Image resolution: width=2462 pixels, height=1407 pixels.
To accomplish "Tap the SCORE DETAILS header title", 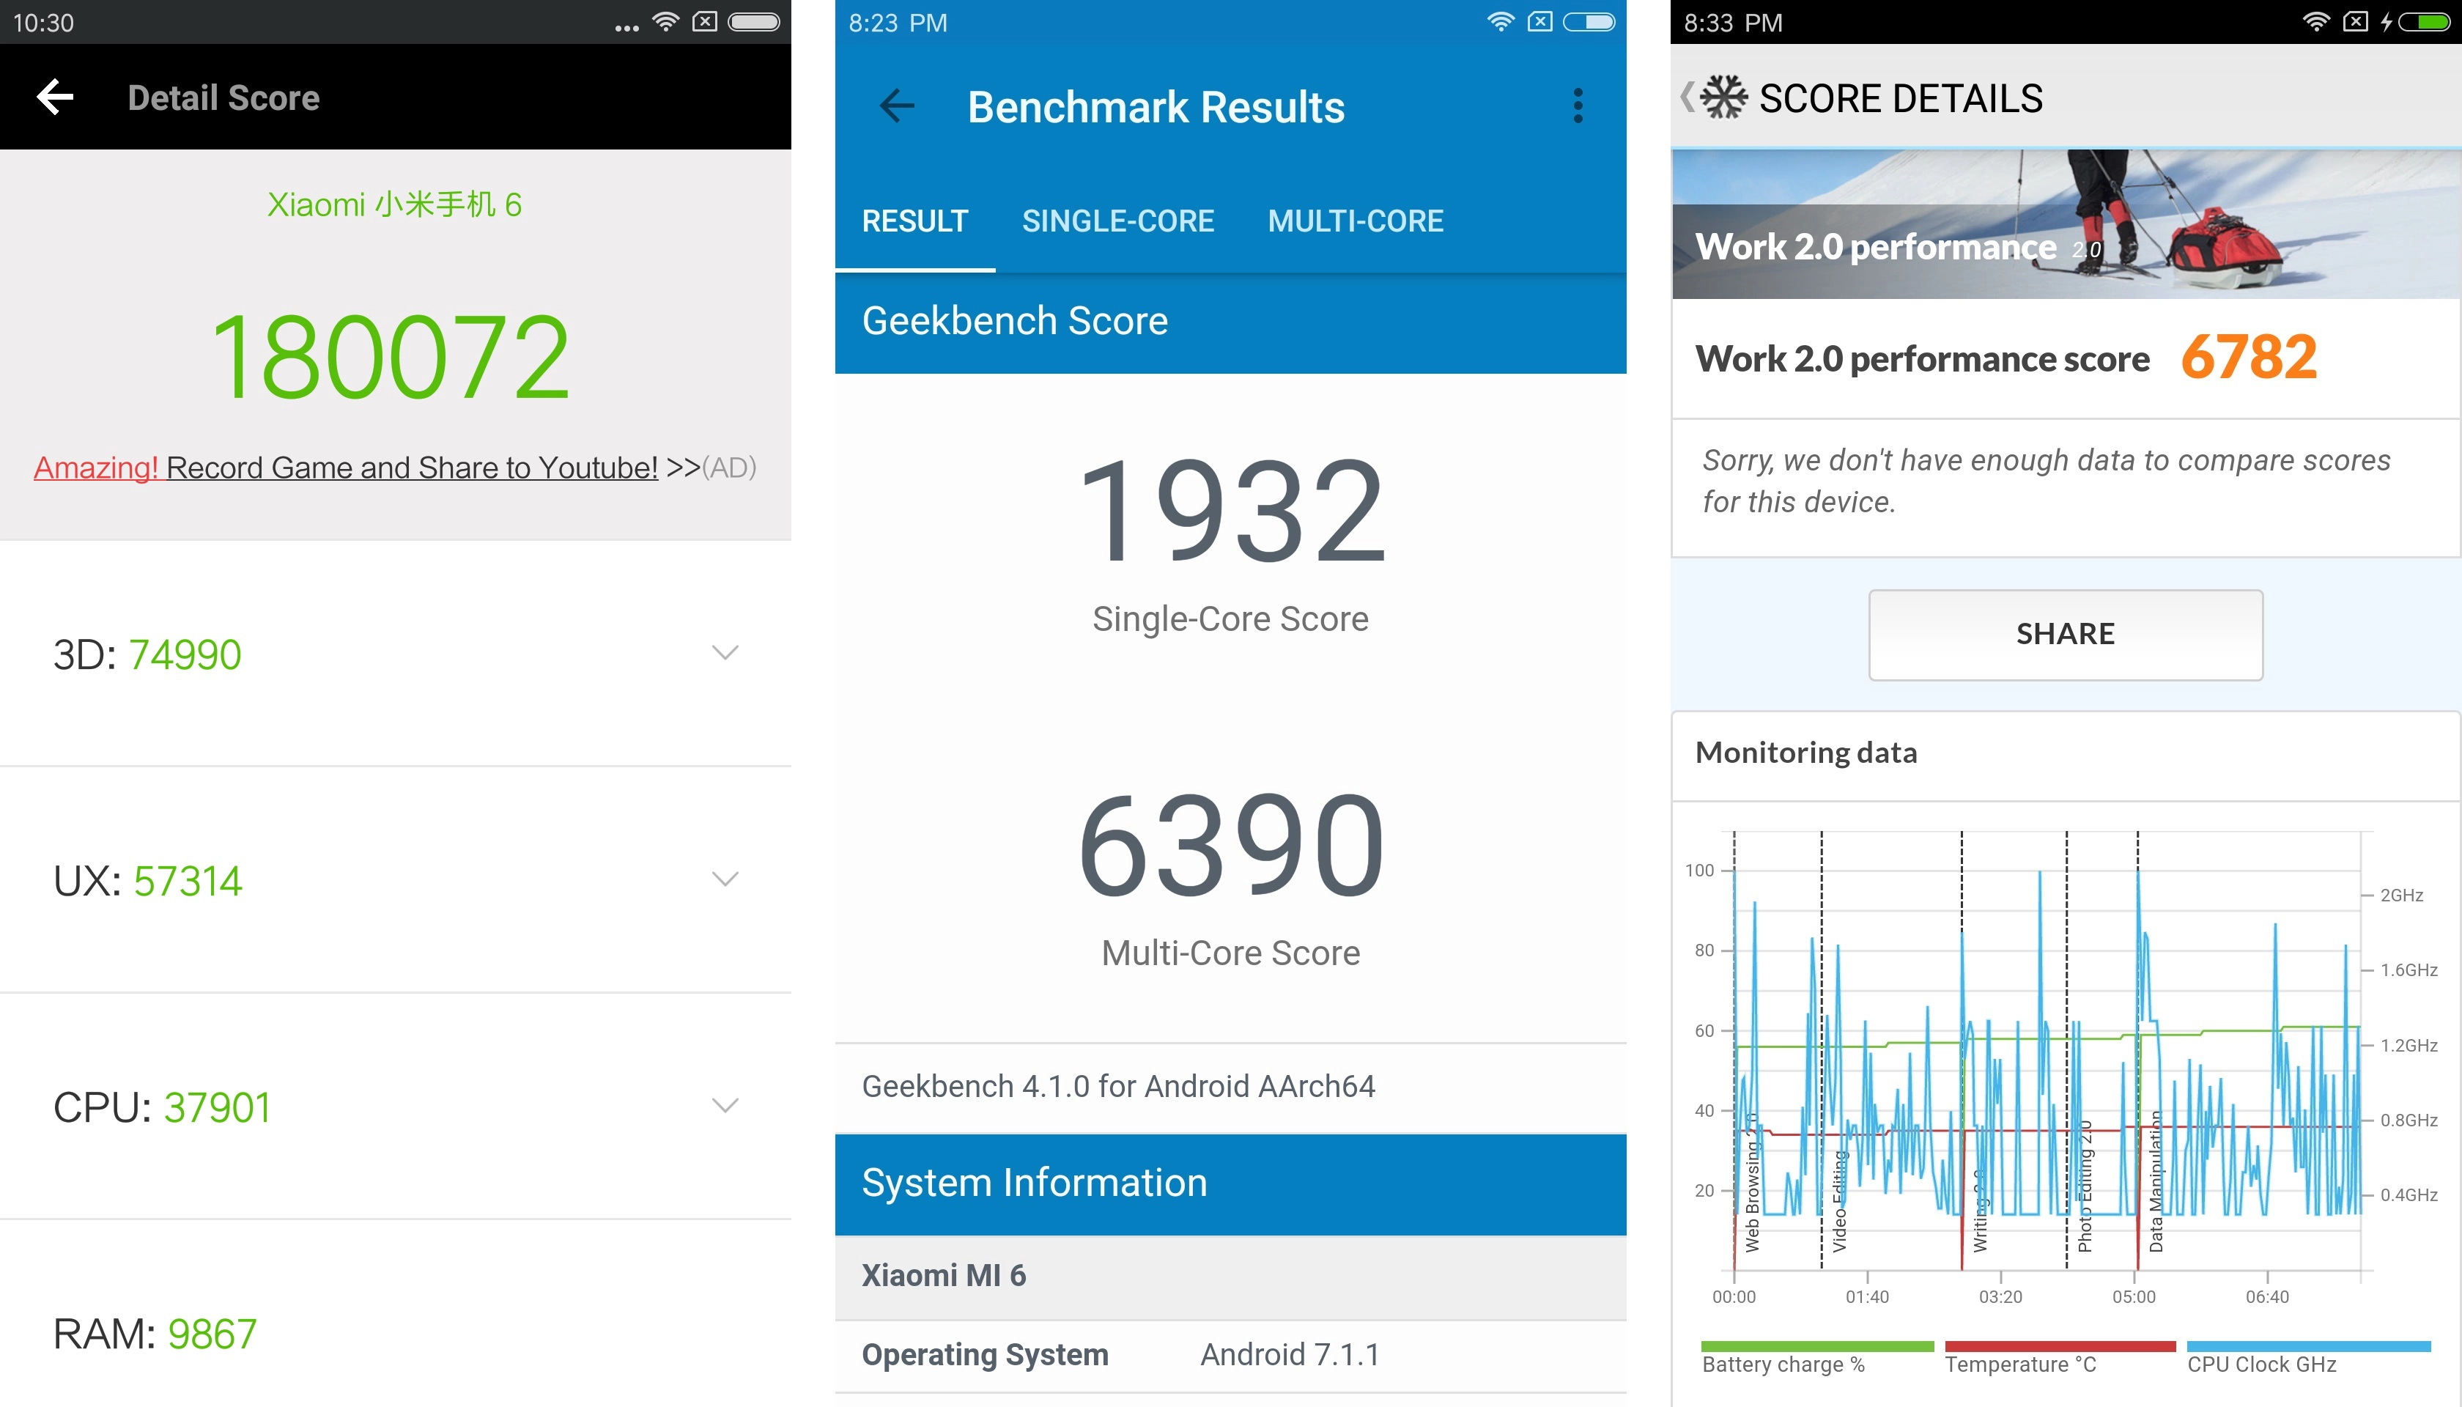I will 1901,99.
